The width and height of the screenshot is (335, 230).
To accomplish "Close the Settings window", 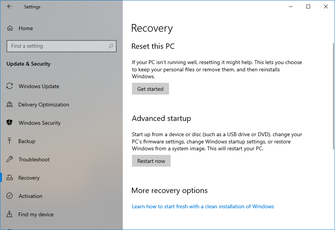I will coord(325,6).
